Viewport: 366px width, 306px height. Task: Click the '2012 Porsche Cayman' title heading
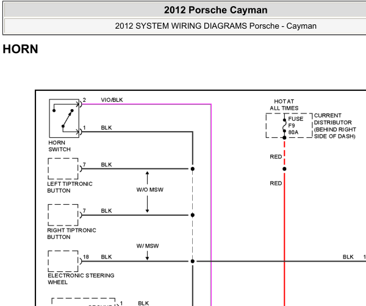tap(215, 10)
